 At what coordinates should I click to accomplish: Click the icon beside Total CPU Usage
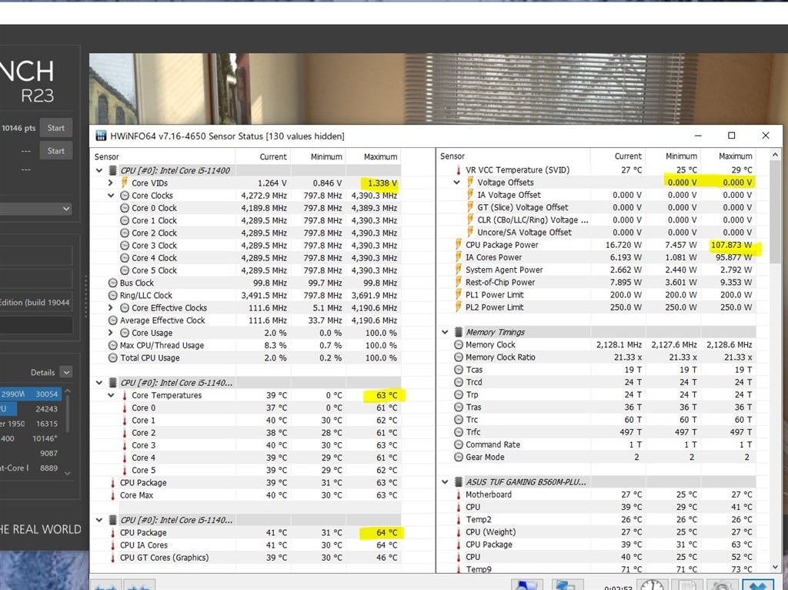click(112, 357)
